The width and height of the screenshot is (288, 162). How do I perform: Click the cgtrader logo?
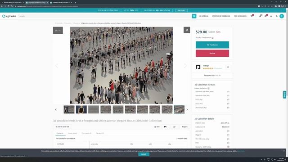coord(9,16)
